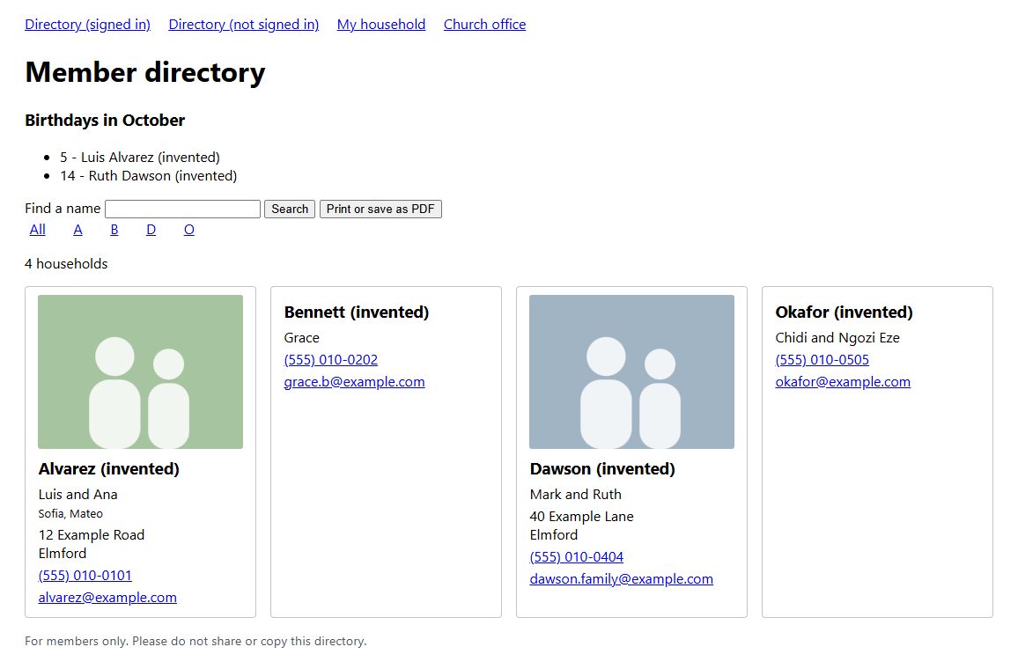Click the Ruth Dawson birthday entry
This screenshot has width=1018, height=669.
click(x=148, y=176)
